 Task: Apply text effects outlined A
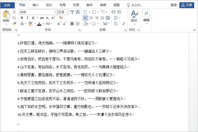tap(22, 24)
